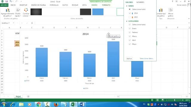Select the black gradient chart style thumbnail
Image resolution: width=191 pixels, height=107 pixels.
[x=36, y=12]
